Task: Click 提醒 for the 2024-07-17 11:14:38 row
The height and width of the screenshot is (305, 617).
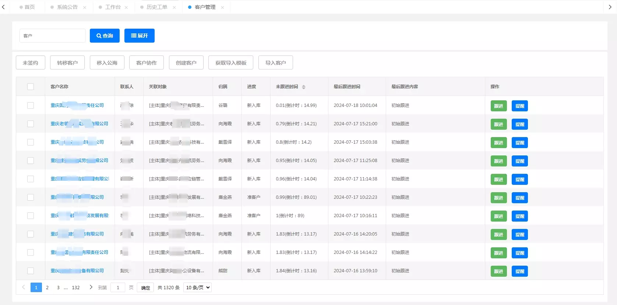Action: tap(520, 179)
